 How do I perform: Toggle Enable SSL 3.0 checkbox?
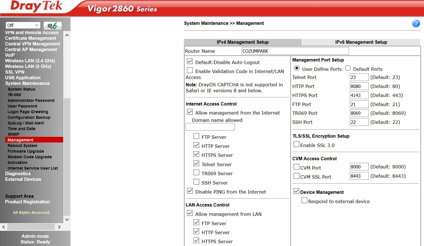click(x=296, y=144)
